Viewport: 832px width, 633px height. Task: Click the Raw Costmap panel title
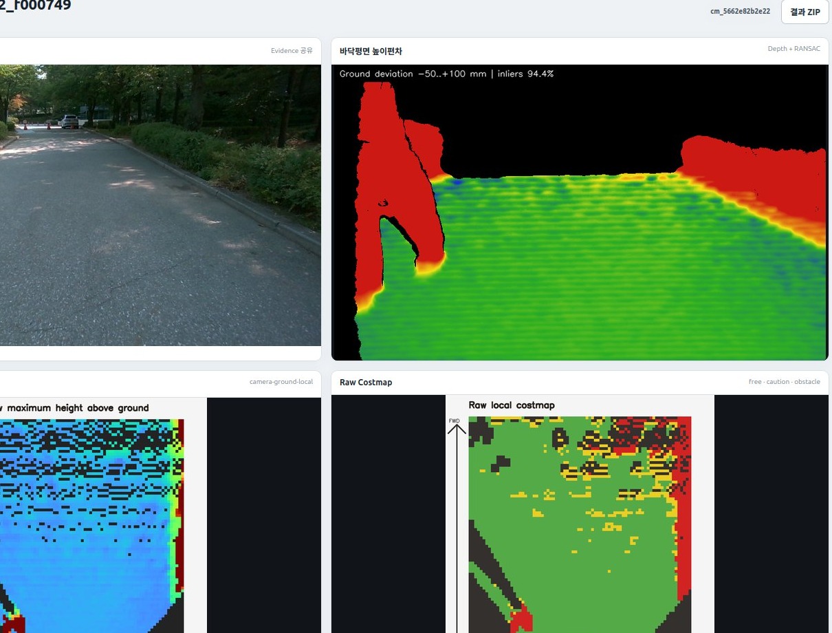pyautogui.click(x=366, y=383)
